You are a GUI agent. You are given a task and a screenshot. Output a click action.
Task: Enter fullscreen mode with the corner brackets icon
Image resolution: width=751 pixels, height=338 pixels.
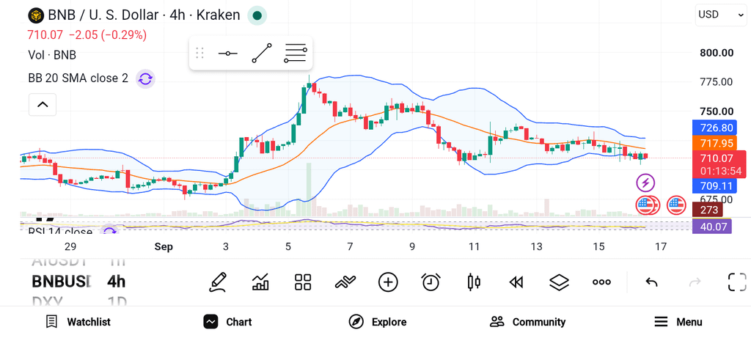click(x=737, y=282)
